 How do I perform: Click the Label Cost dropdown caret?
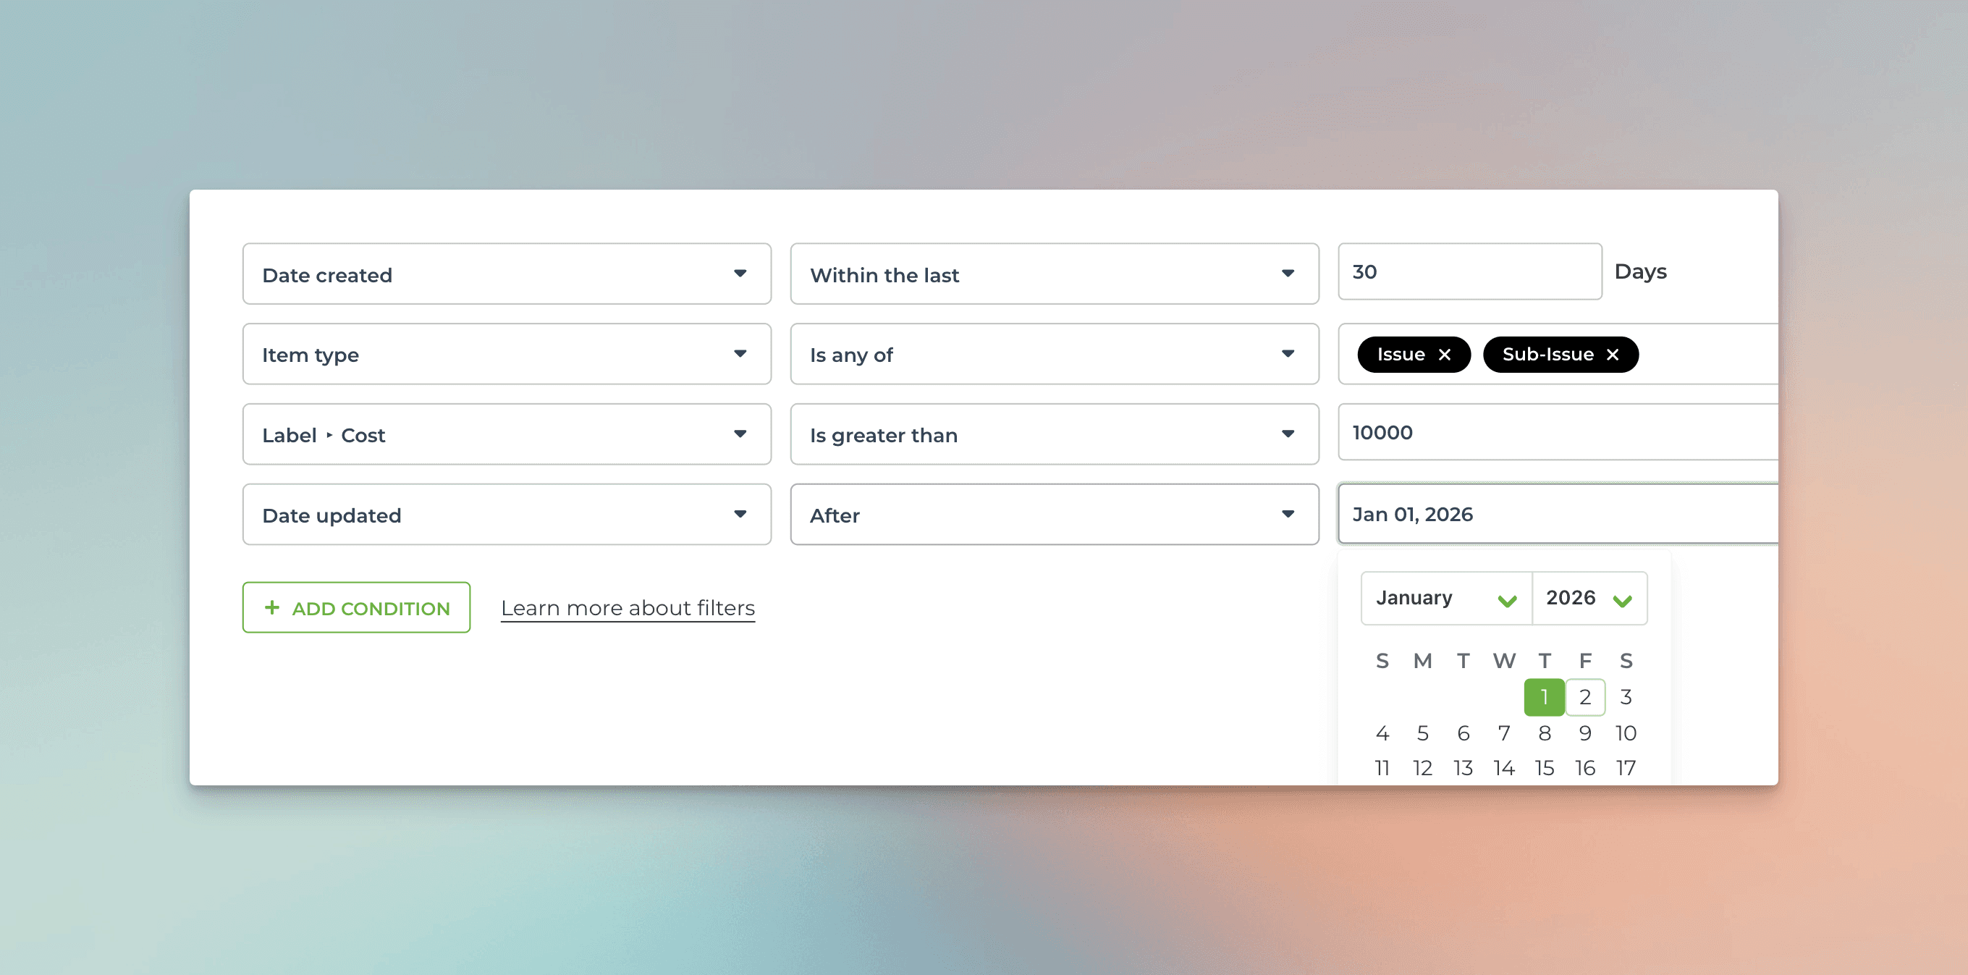(x=740, y=434)
